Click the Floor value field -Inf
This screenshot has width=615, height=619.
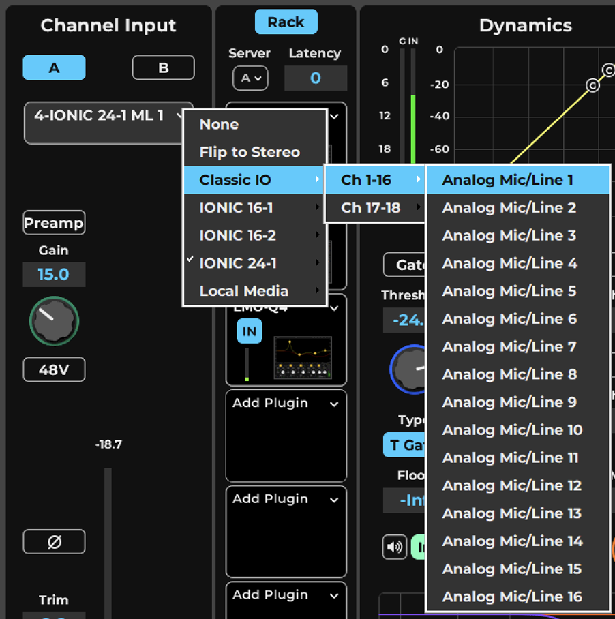pos(405,500)
